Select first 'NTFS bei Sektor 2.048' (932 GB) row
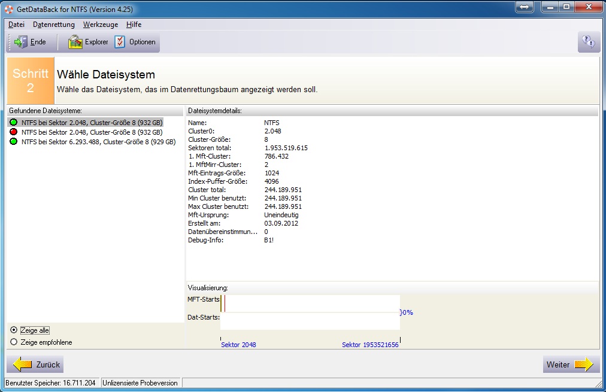The image size is (606, 392). tap(92, 123)
